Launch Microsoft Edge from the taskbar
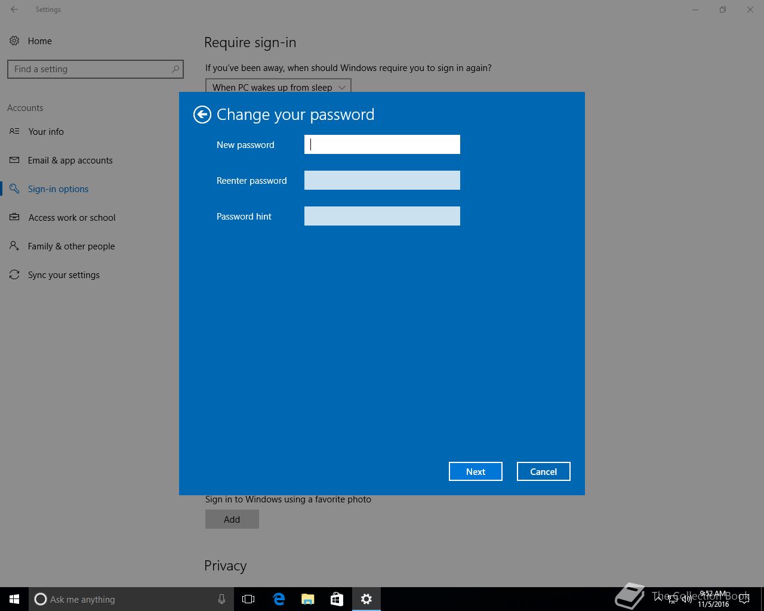Viewport: 764px width, 611px height. (x=279, y=599)
